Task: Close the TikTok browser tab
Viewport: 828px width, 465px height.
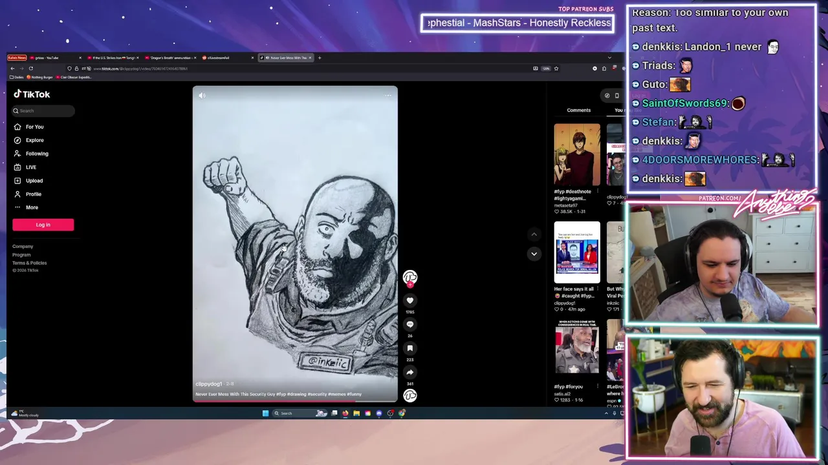Action: (x=310, y=58)
